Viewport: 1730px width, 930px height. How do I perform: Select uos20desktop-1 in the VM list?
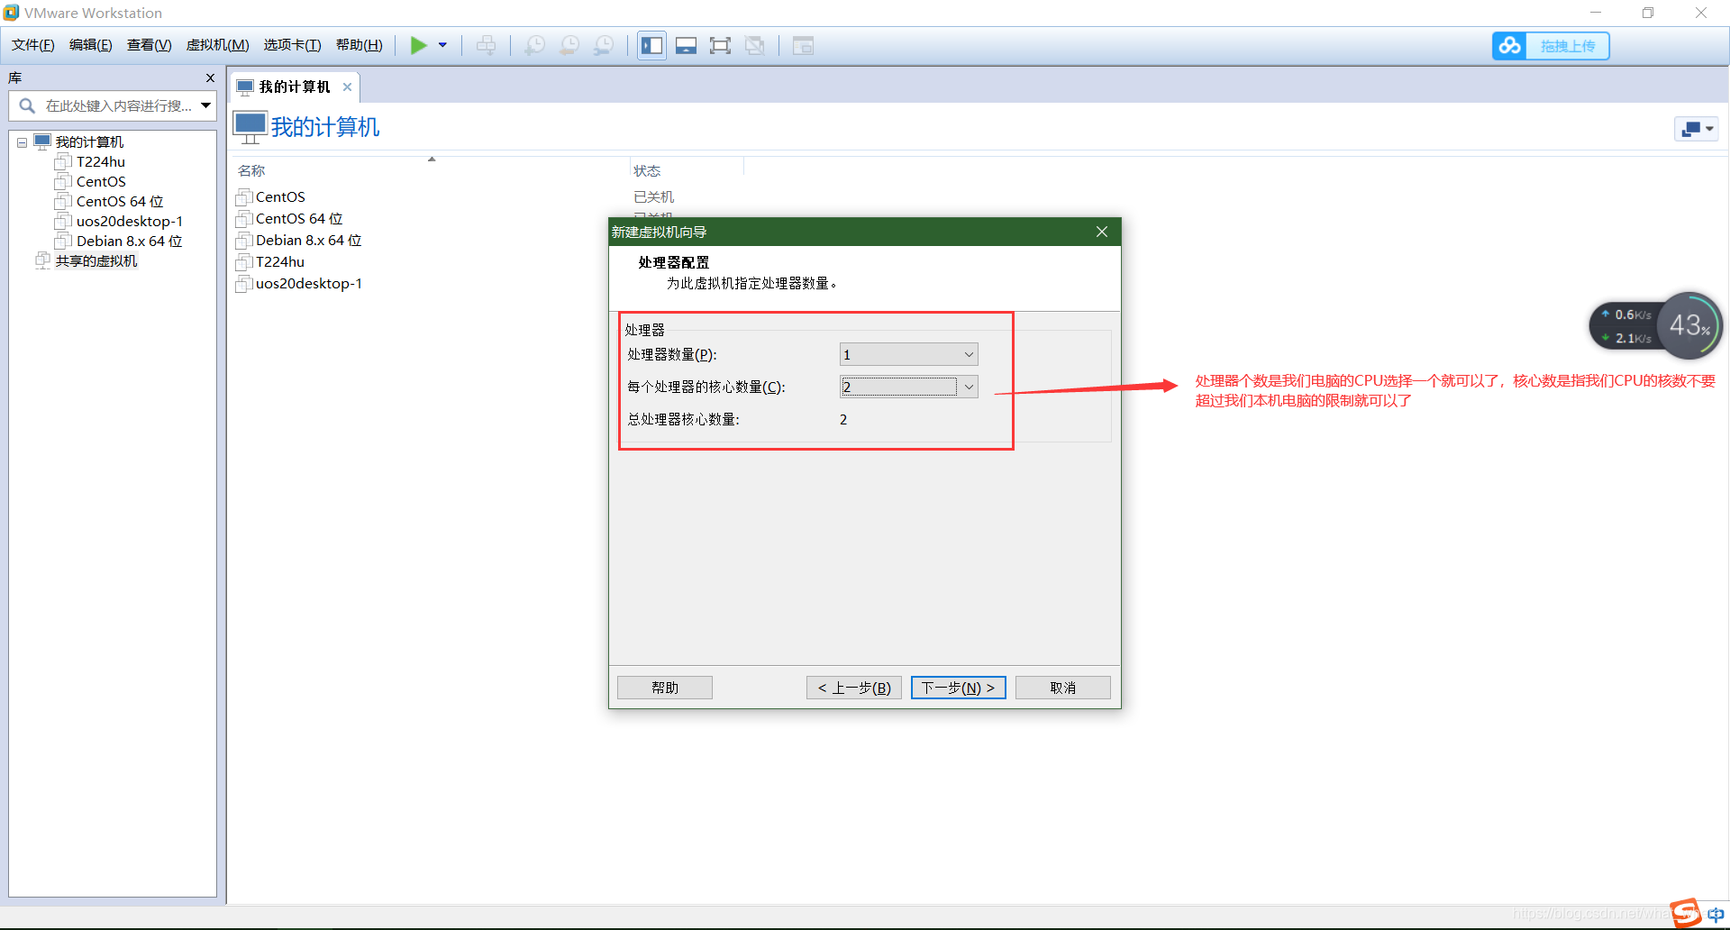click(309, 284)
